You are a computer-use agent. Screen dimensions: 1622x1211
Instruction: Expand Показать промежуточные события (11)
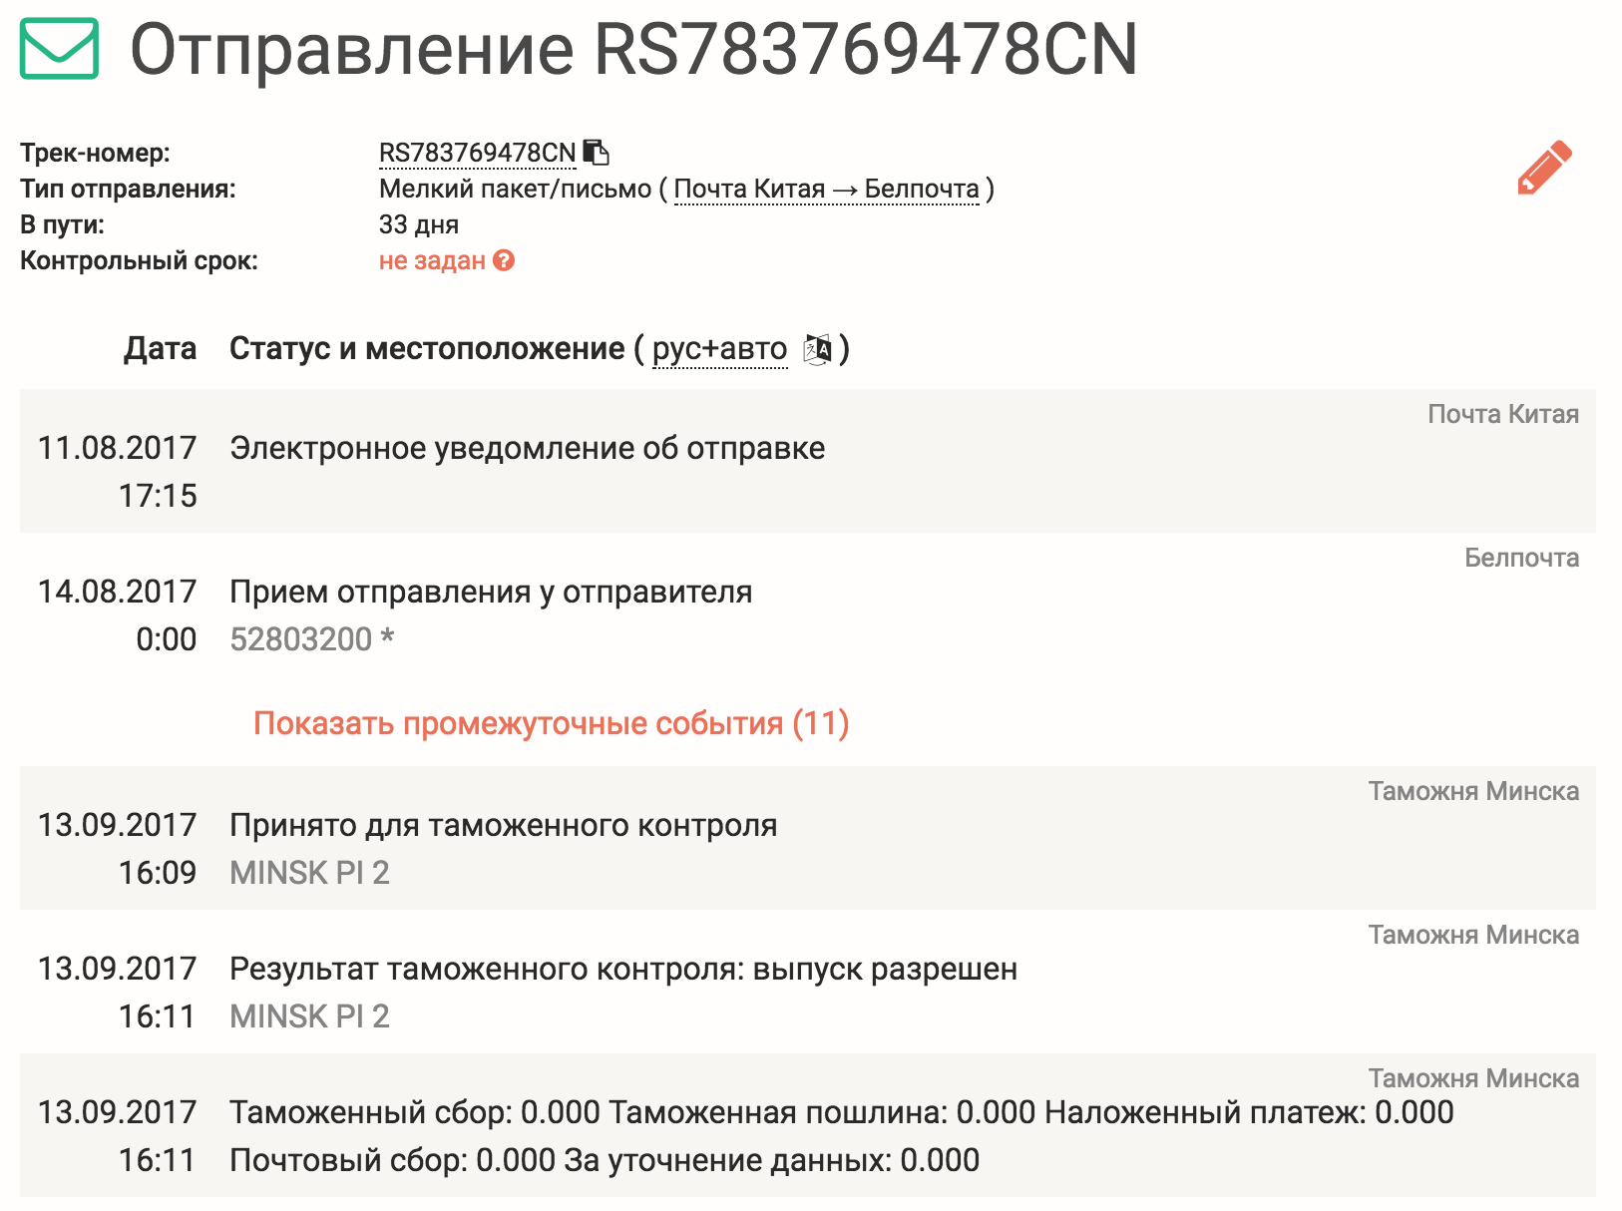pyautogui.click(x=551, y=723)
